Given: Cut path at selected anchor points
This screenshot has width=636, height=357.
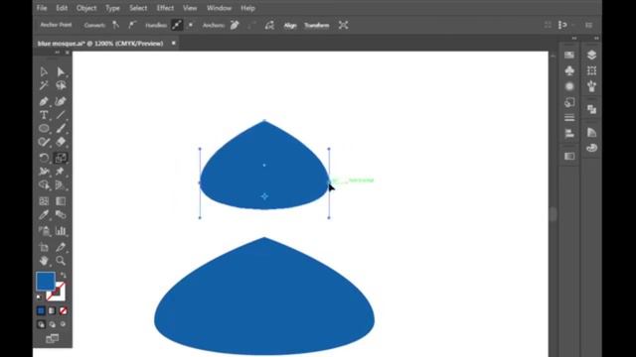Looking at the screenshot, I should 269,25.
